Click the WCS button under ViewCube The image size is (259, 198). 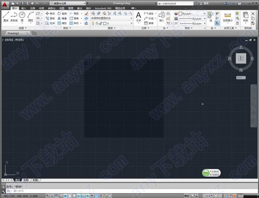[241, 77]
